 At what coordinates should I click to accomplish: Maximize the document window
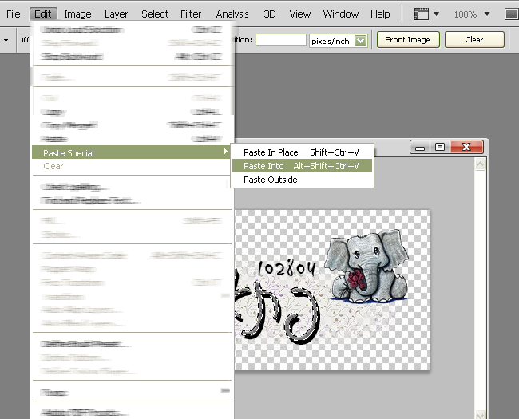click(440, 147)
